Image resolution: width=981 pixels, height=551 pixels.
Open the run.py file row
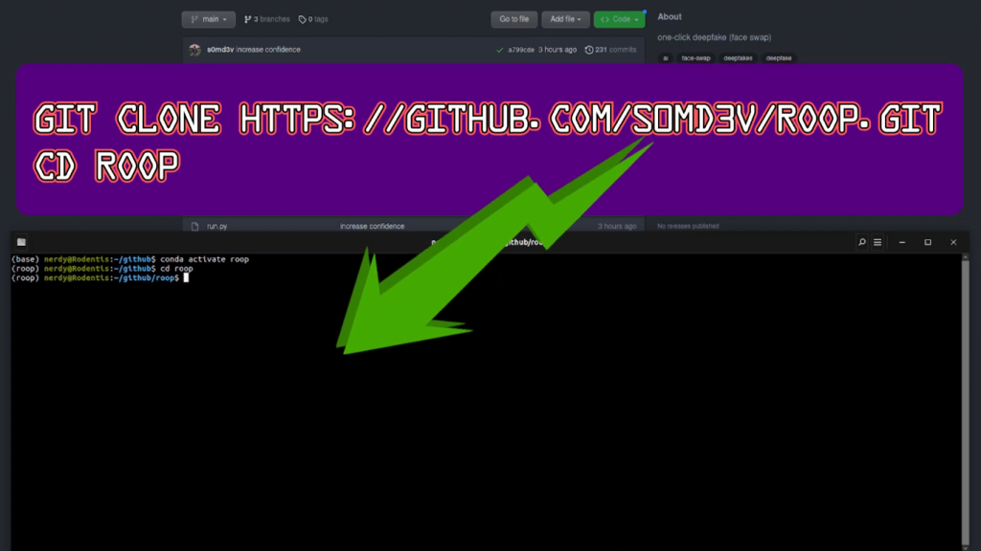coord(414,226)
